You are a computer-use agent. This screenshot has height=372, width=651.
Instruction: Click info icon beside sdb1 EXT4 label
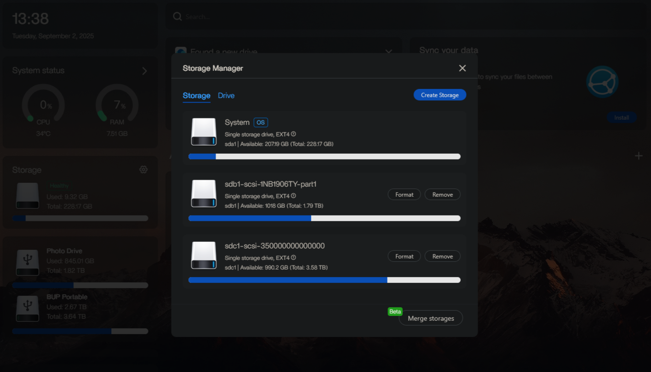294,196
